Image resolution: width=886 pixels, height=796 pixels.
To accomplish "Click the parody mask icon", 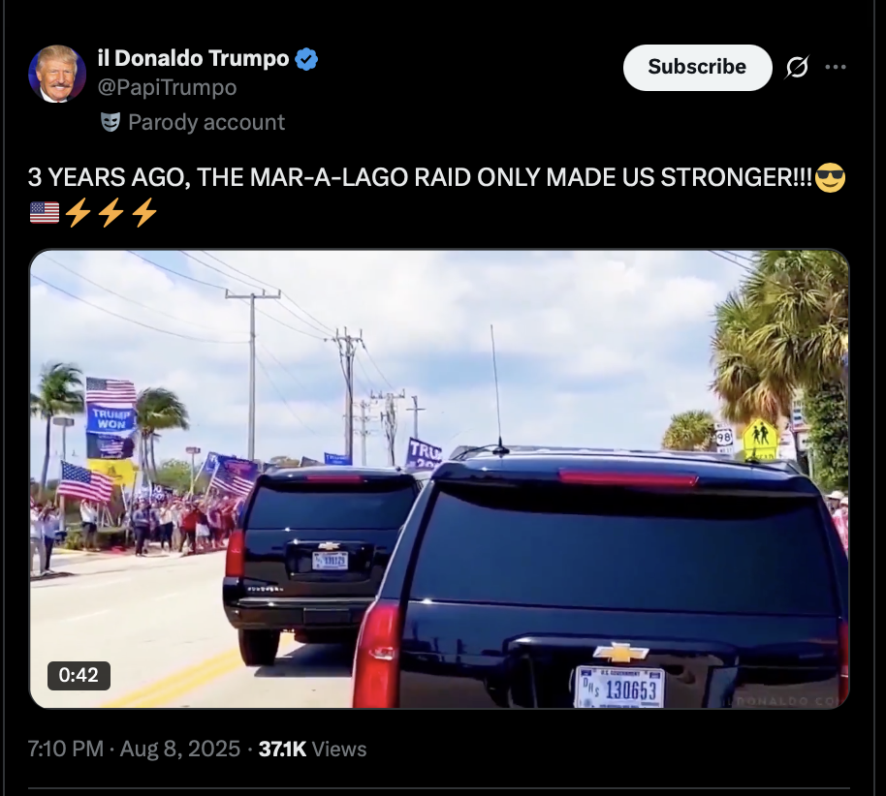I will [111, 122].
